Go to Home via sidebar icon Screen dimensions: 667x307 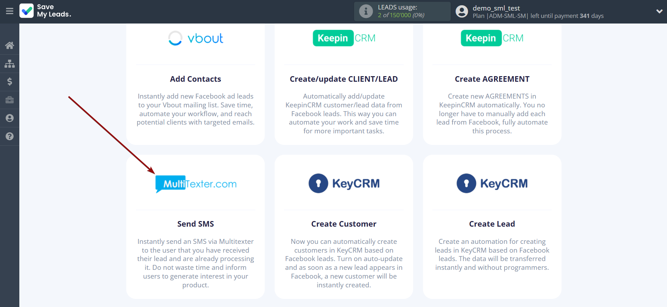click(x=9, y=45)
